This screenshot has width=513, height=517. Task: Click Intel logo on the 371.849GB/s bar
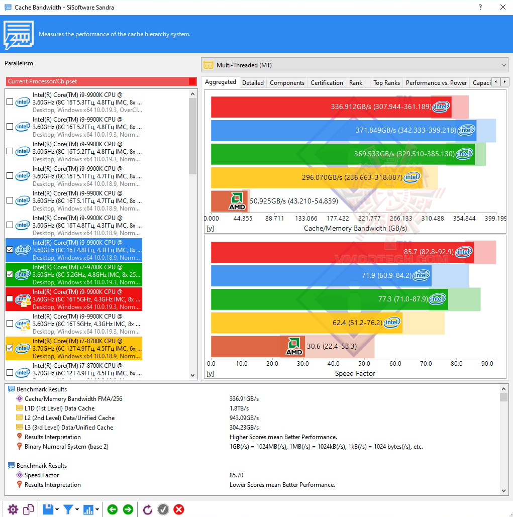[466, 130]
